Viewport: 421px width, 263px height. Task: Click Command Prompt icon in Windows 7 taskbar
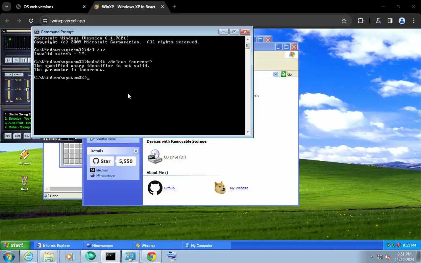point(111,256)
